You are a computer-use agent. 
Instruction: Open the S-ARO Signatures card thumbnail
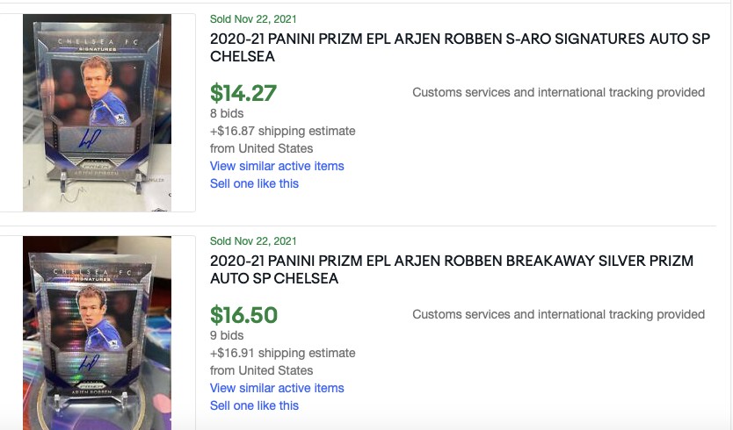point(97,112)
